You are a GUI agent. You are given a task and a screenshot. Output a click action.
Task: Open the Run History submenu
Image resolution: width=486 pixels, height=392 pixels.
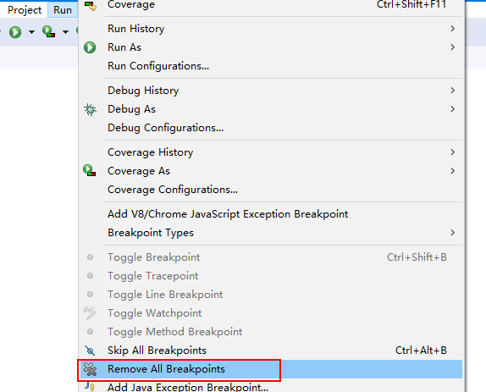[271, 29]
